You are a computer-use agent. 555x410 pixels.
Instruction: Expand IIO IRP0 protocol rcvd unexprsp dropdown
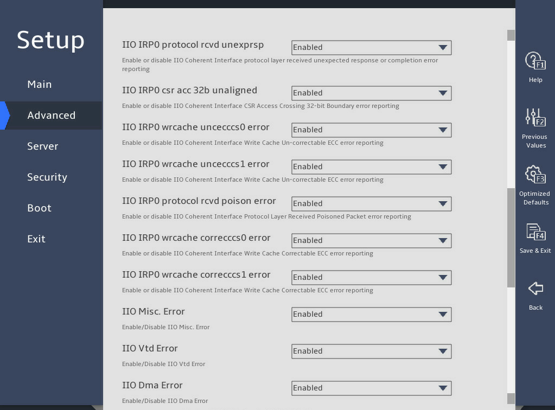pos(371,47)
